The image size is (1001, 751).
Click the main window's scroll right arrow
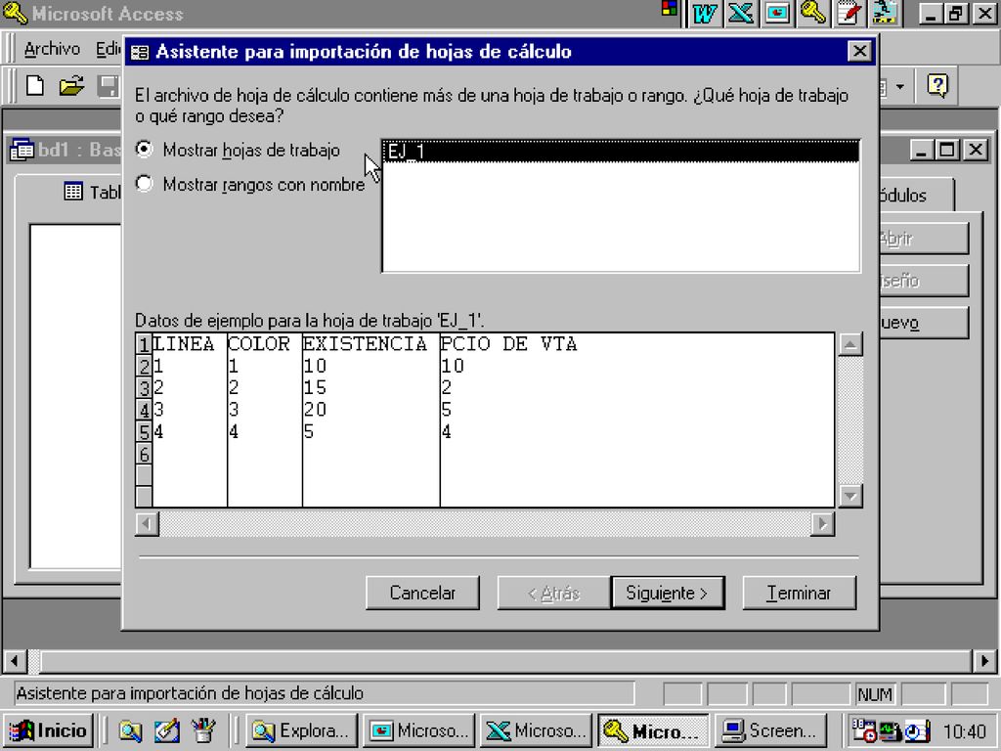984,661
